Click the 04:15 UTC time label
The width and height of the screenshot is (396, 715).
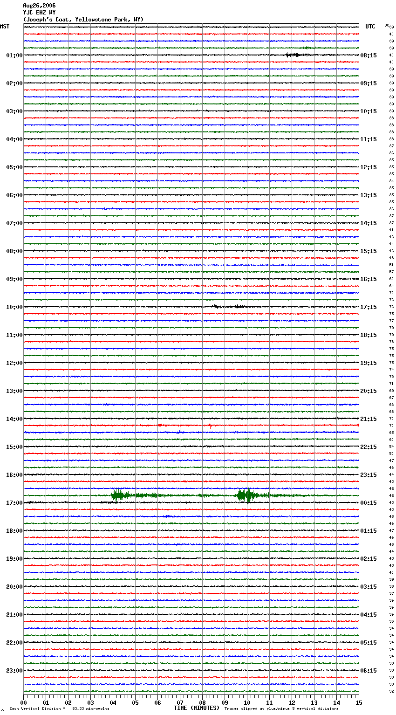[x=369, y=615]
